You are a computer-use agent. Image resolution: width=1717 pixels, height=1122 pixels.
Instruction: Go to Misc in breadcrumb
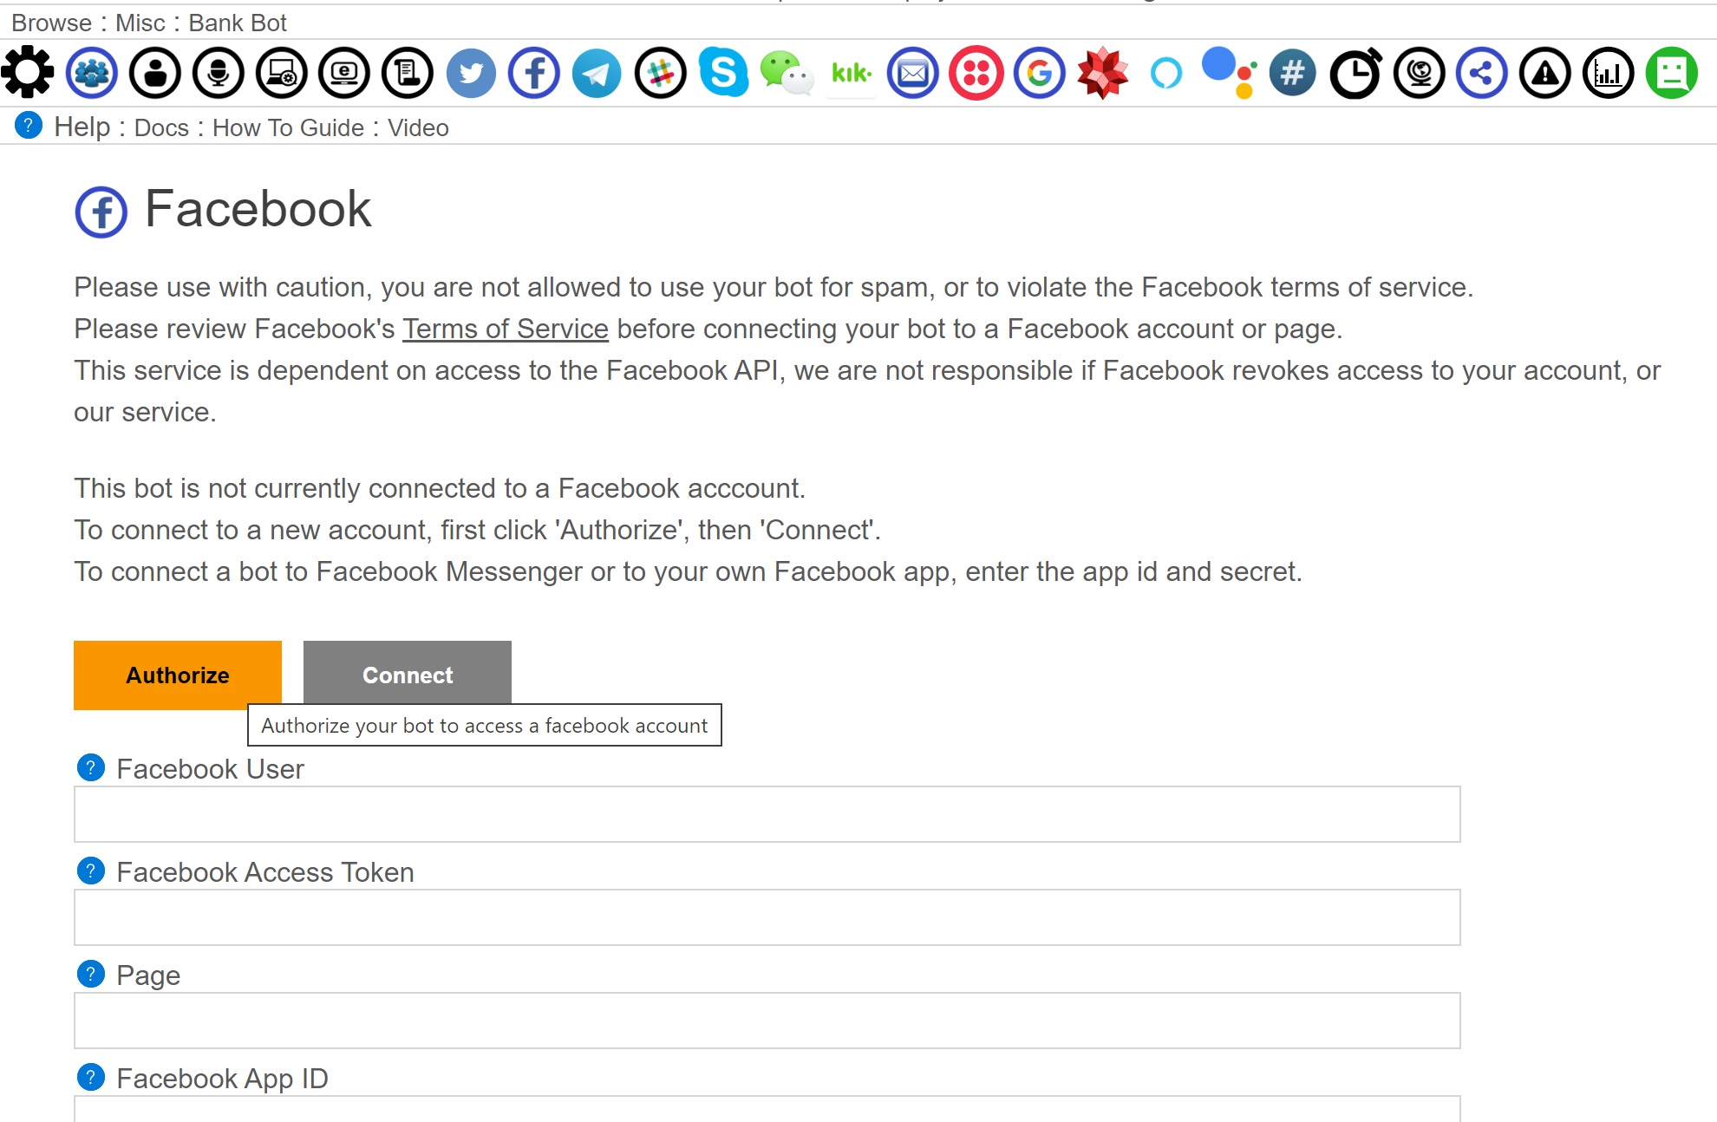click(140, 23)
